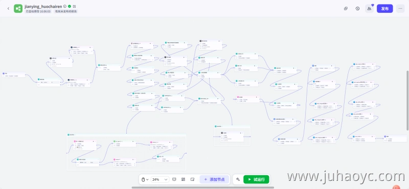Click the unpublished changes tag 有尚未发布的修改
Screen dimensions: 409x189
coord(66,11)
